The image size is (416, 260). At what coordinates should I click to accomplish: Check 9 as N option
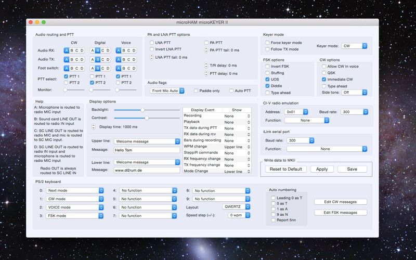(x=274, y=214)
